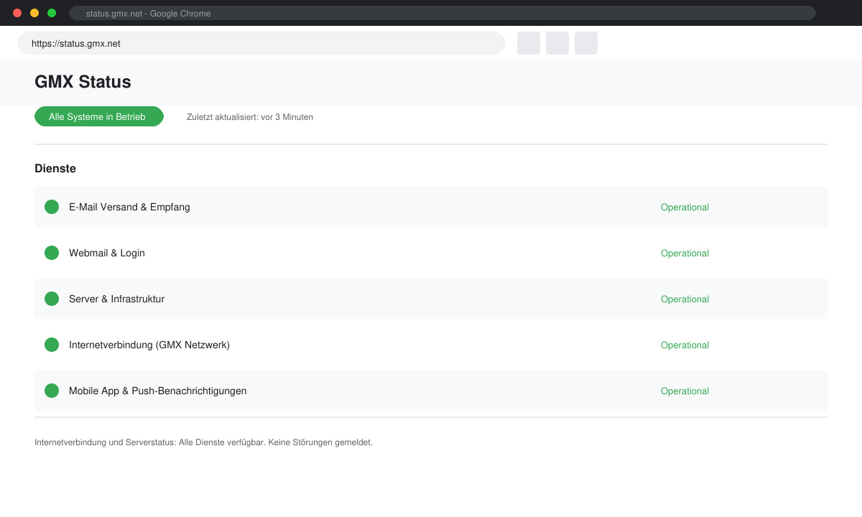Click the green status dot for E-Mail Versand & Empfang
Image resolution: width=862 pixels, height=517 pixels.
(52, 207)
